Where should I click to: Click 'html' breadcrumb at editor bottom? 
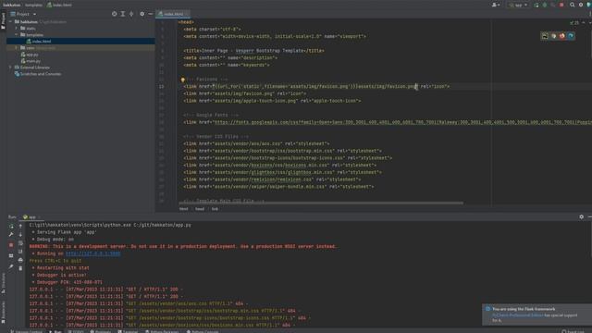coord(183,209)
